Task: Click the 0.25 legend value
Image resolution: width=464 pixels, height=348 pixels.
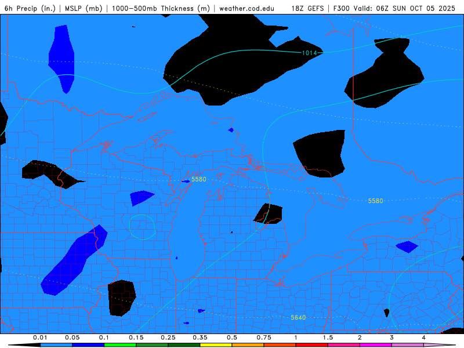Action: coord(168,338)
